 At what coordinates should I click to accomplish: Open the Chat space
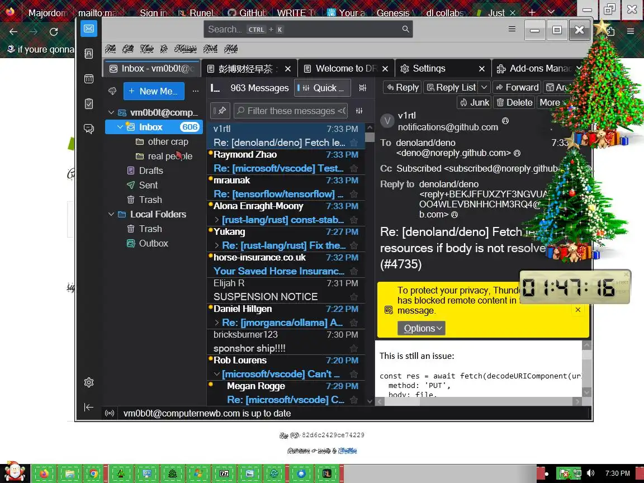[89, 129]
